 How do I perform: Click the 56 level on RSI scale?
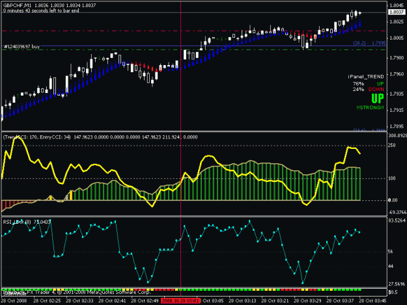tap(391, 252)
